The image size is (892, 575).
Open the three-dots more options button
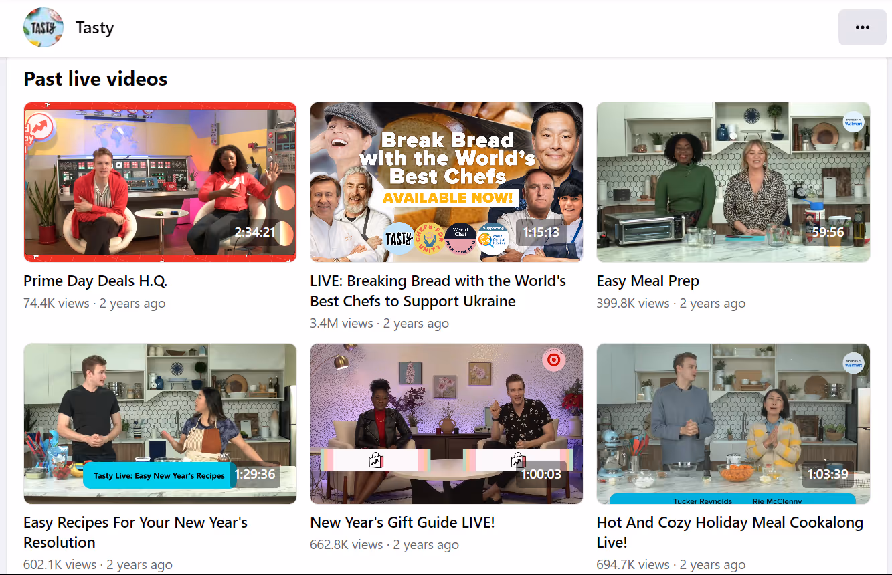[862, 27]
